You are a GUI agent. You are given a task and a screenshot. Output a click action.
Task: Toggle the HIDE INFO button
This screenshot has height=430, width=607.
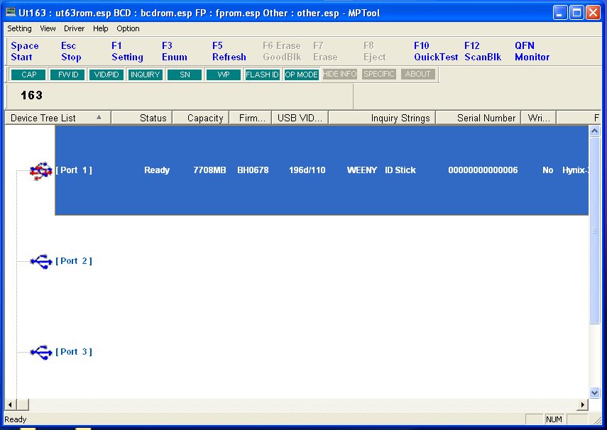click(340, 74)
